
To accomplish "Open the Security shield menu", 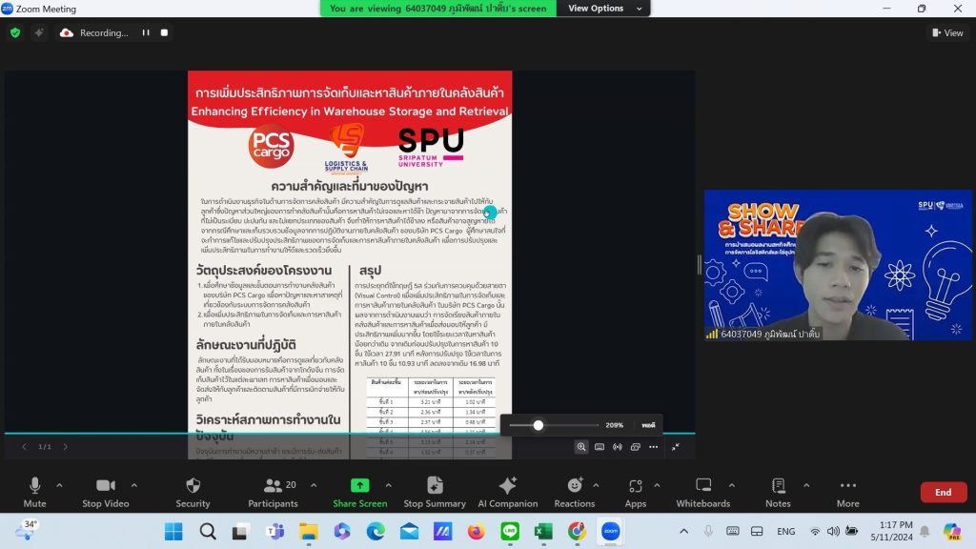I will (x=193, y=492).
